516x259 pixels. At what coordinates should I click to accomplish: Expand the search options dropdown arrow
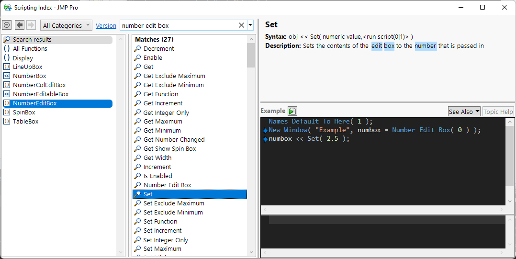click(x=250, y=25)
